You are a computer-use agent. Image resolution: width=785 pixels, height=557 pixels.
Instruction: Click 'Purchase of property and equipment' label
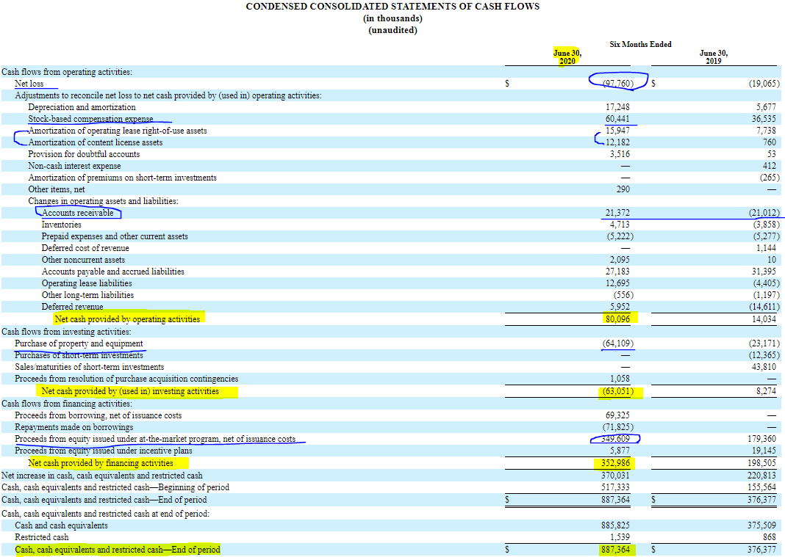click(x=79, y=343)
